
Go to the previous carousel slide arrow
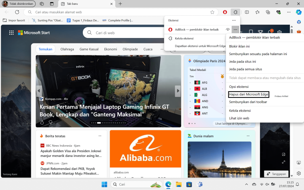pyautogui.click(x=39, y=91)
